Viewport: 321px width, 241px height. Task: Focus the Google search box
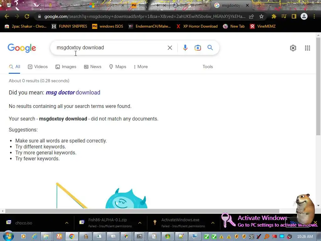click(x=111, y=48)
